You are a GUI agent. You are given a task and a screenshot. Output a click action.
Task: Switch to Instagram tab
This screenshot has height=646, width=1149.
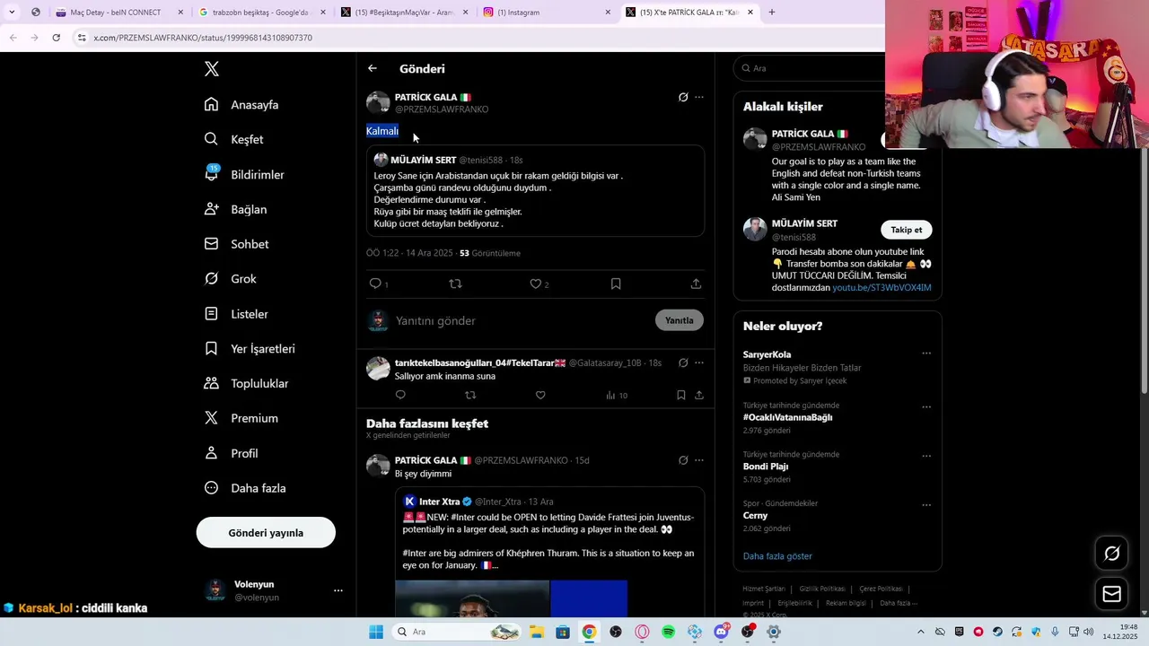coord(548,13)
